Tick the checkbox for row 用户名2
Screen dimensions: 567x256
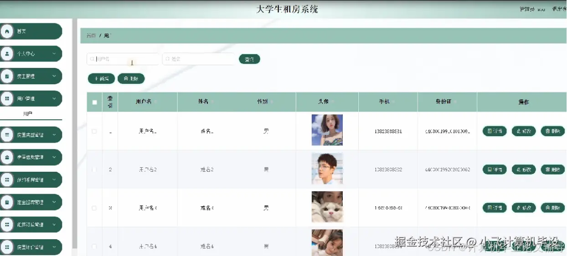click(x=94, y=169)
